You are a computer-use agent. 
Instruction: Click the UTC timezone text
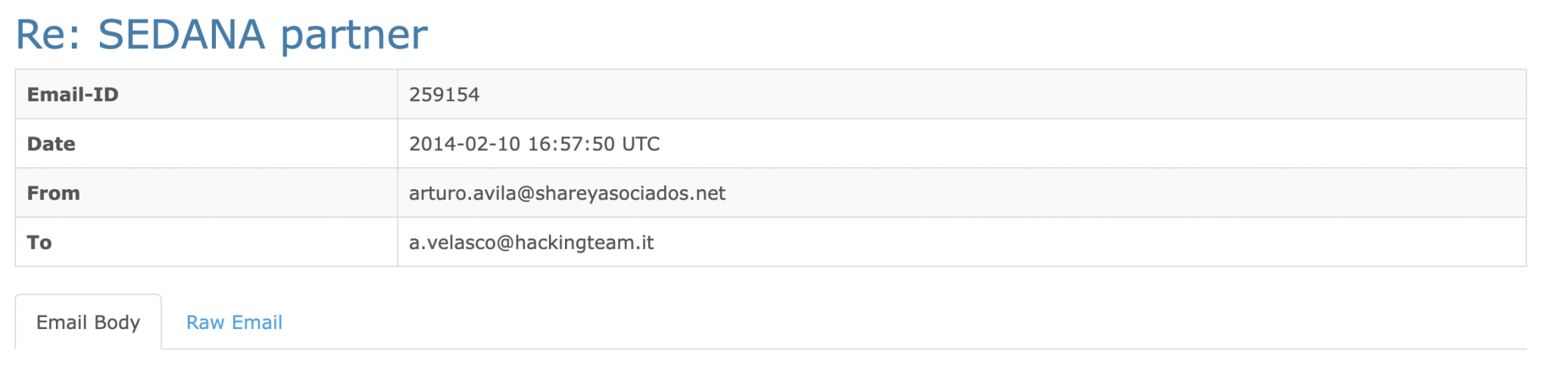(641, 144)
